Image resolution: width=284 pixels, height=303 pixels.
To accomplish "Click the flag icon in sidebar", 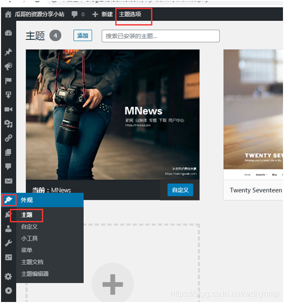I will pos(8,80).
